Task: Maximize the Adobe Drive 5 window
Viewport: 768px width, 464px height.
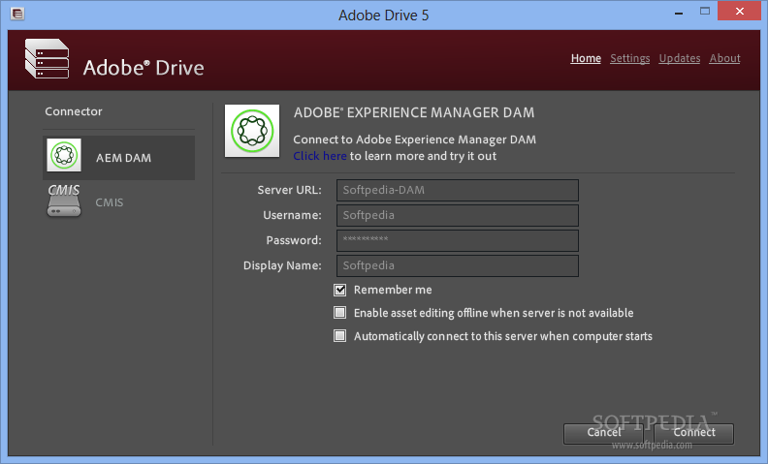Action: click(705, 11)
